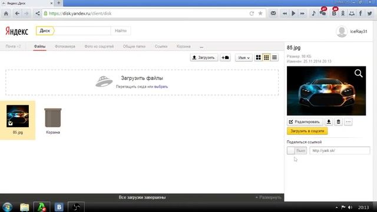The image size is (377, 212).
Task: Click the car image preview
Action: point(326,91)
